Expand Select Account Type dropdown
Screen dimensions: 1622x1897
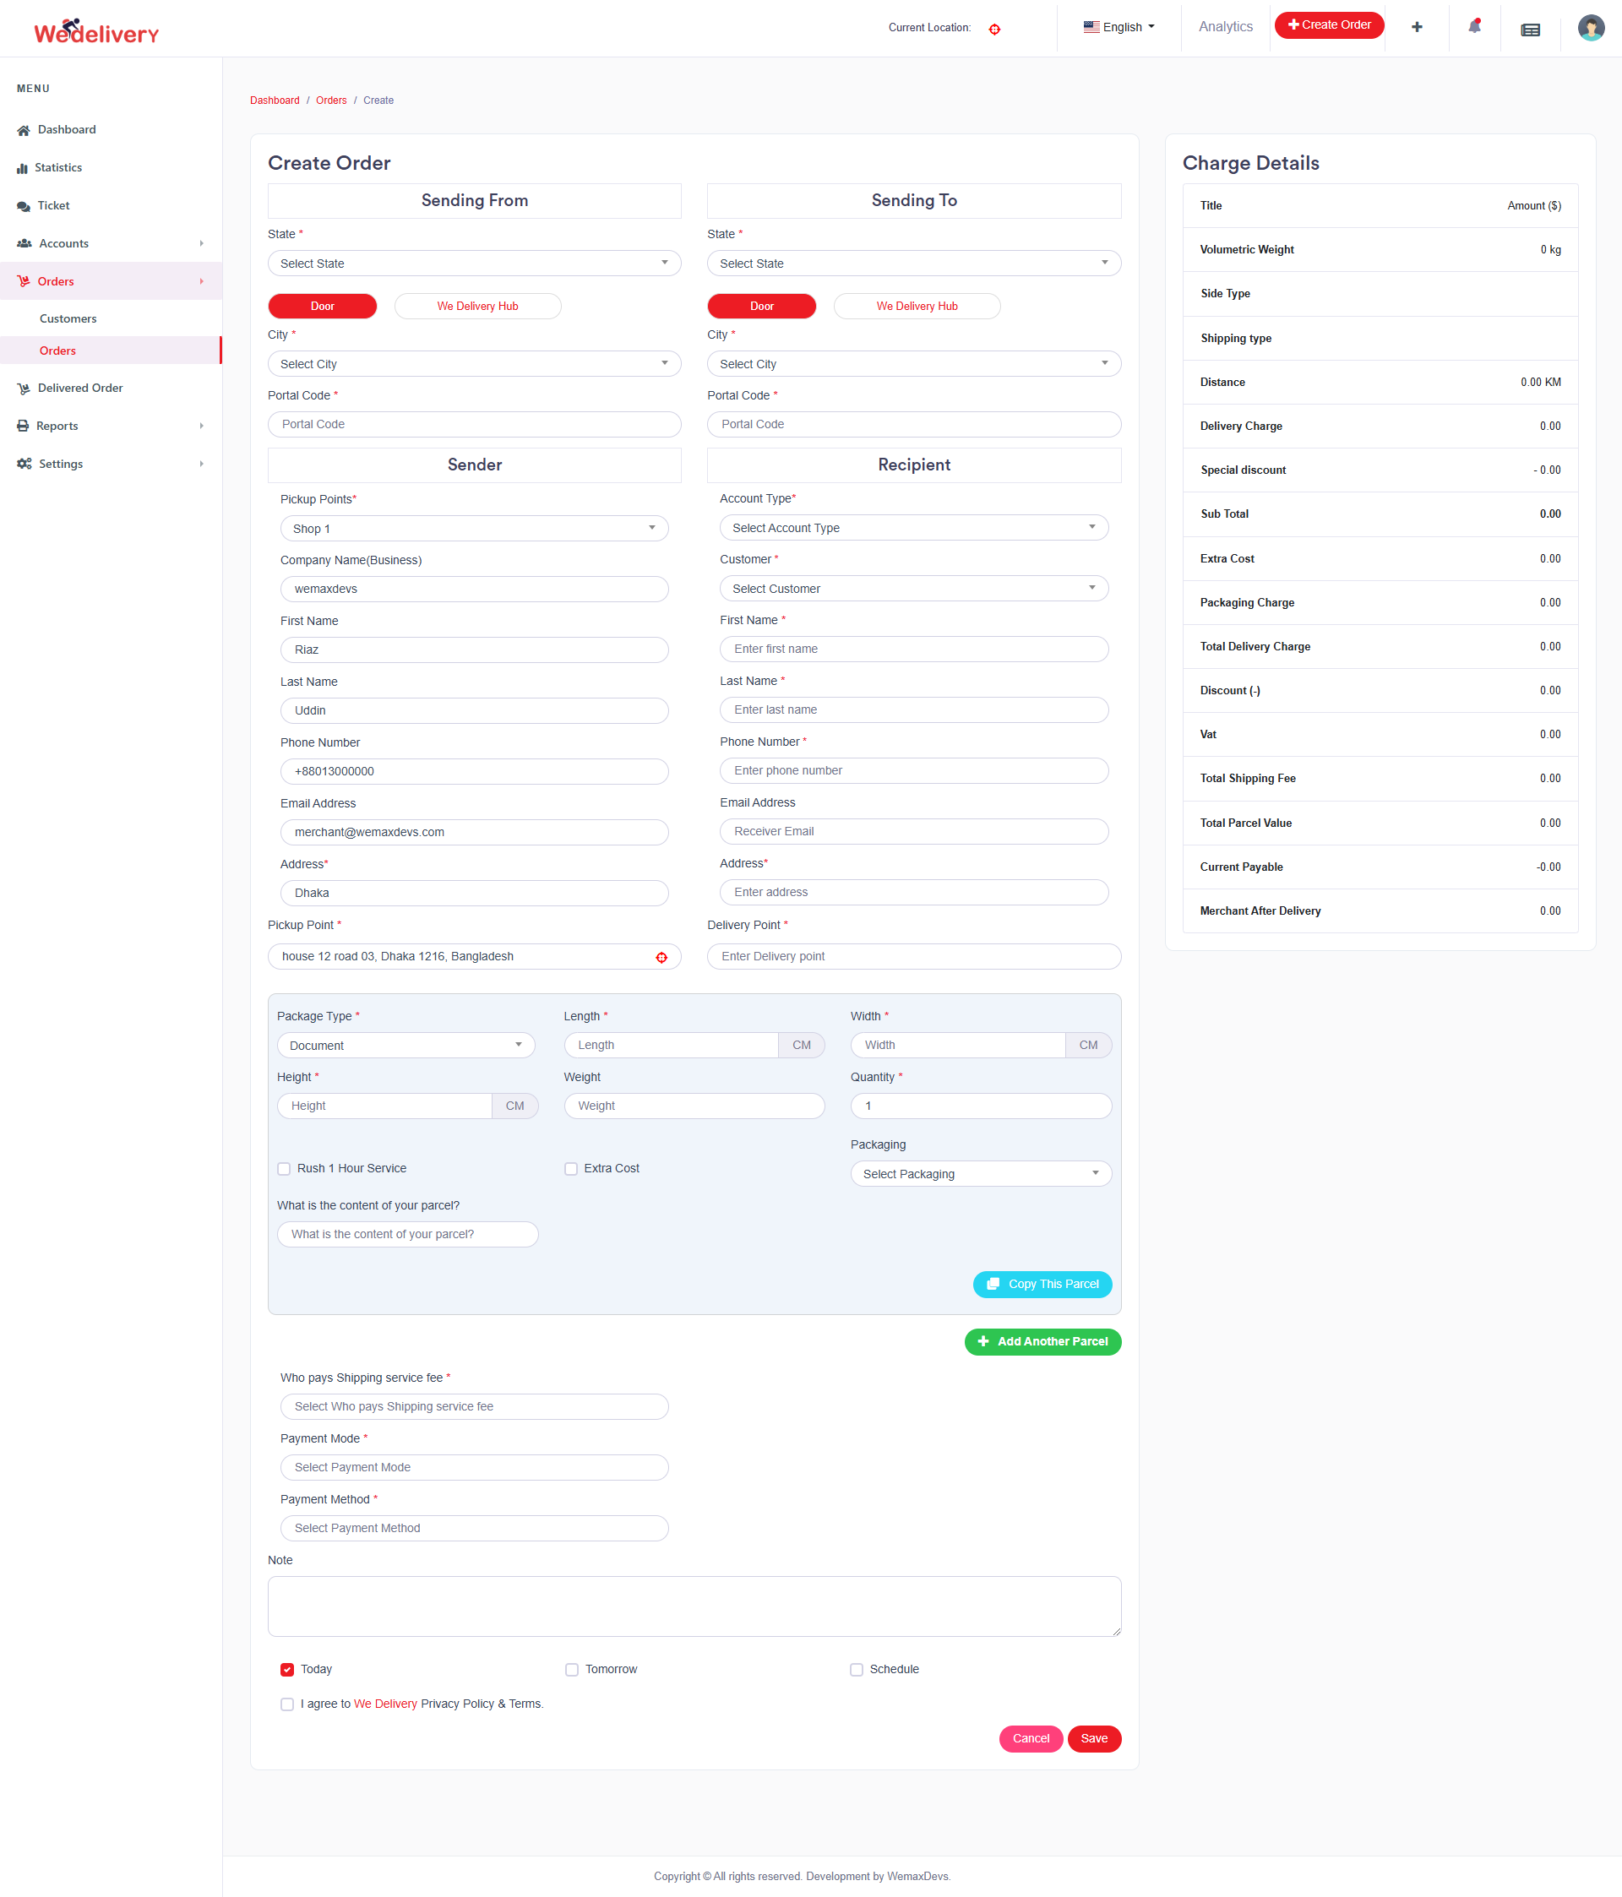pyautogui.click(x=913, y=528)
